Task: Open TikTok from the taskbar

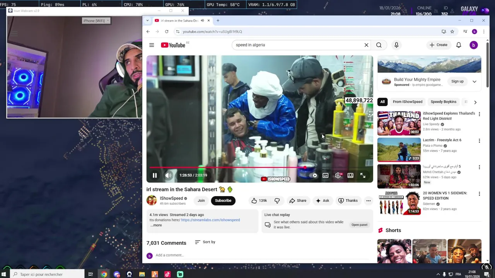Action: [x=167, y=275]
